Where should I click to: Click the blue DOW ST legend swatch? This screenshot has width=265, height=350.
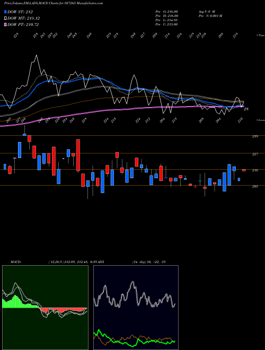click(5, 12)
